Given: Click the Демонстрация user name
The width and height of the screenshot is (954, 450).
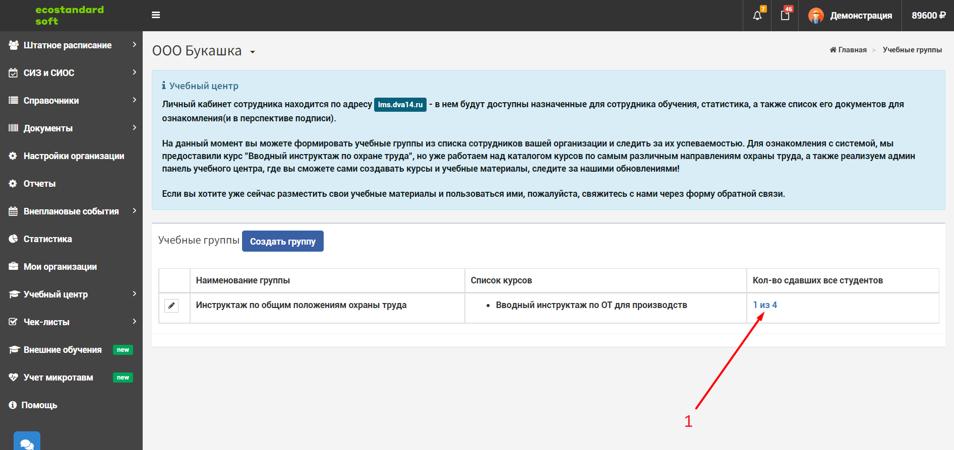Looking at the screenshot, I should 861,16.
